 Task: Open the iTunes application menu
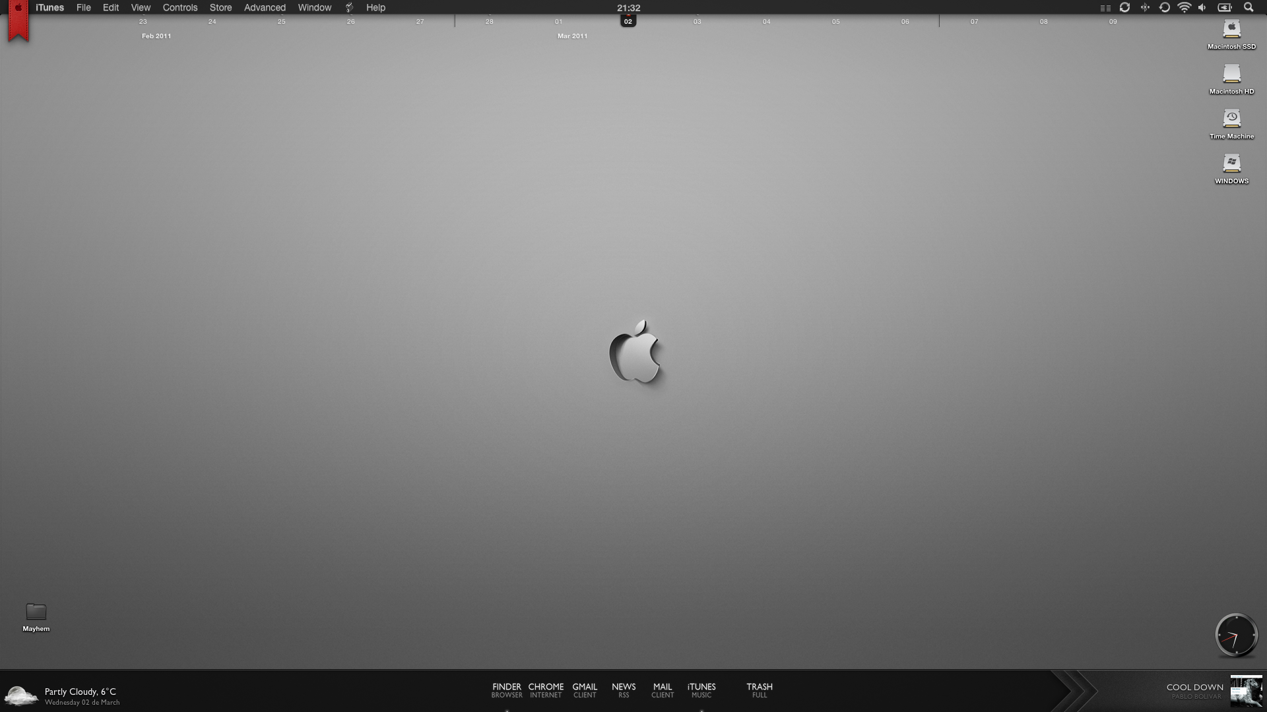pos(49,8)
